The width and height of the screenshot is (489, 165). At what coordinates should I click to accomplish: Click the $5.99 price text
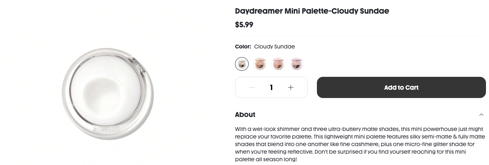pyautogui.click(x=244, y=25)
